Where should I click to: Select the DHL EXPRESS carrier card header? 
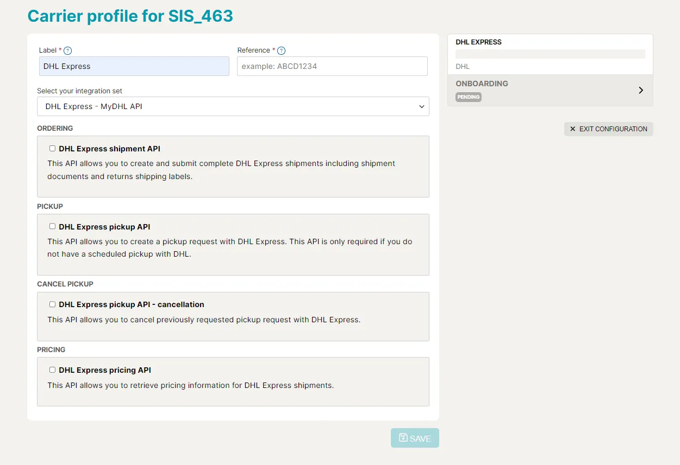pyautogui.click(x=478, y=42)
